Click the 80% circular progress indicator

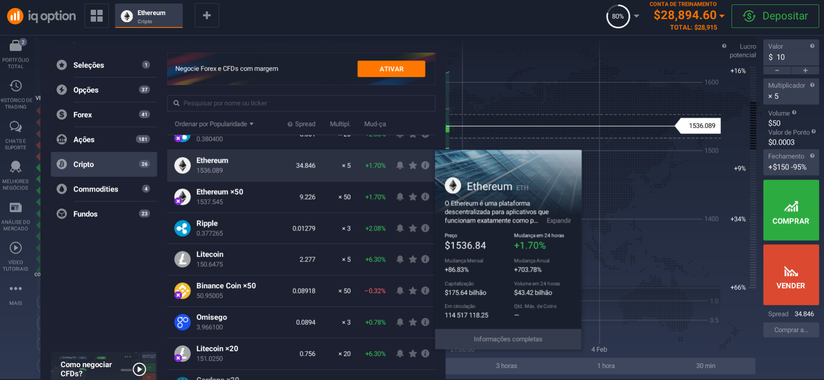618,16
